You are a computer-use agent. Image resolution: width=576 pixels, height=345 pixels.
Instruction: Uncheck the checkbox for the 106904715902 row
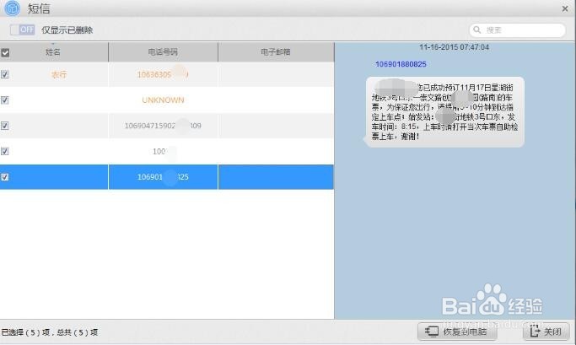click(x=5, y=126)
